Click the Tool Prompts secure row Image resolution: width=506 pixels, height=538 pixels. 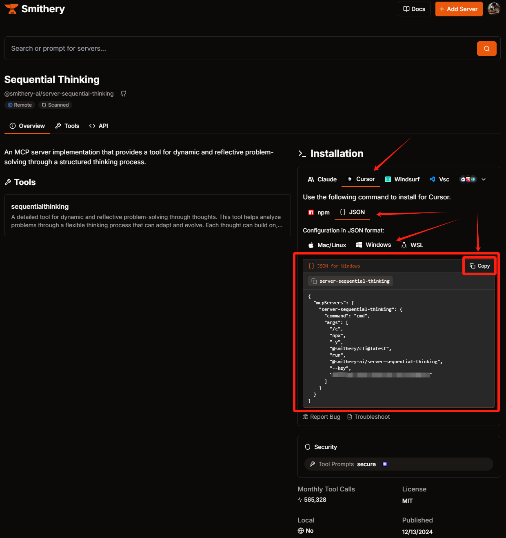[x=399, y=464]
